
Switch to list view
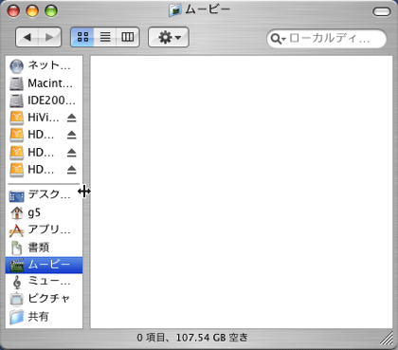pos(105,37)
